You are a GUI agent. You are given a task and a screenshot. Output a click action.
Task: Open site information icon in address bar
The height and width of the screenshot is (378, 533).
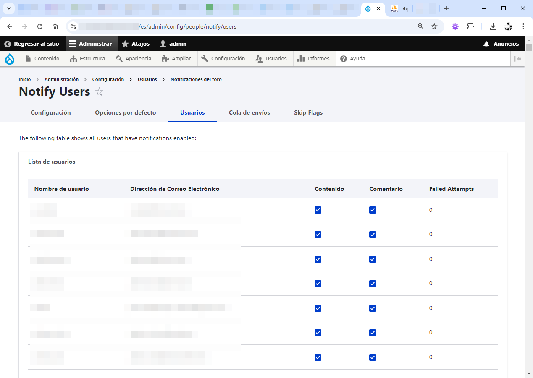click(73, 26)
